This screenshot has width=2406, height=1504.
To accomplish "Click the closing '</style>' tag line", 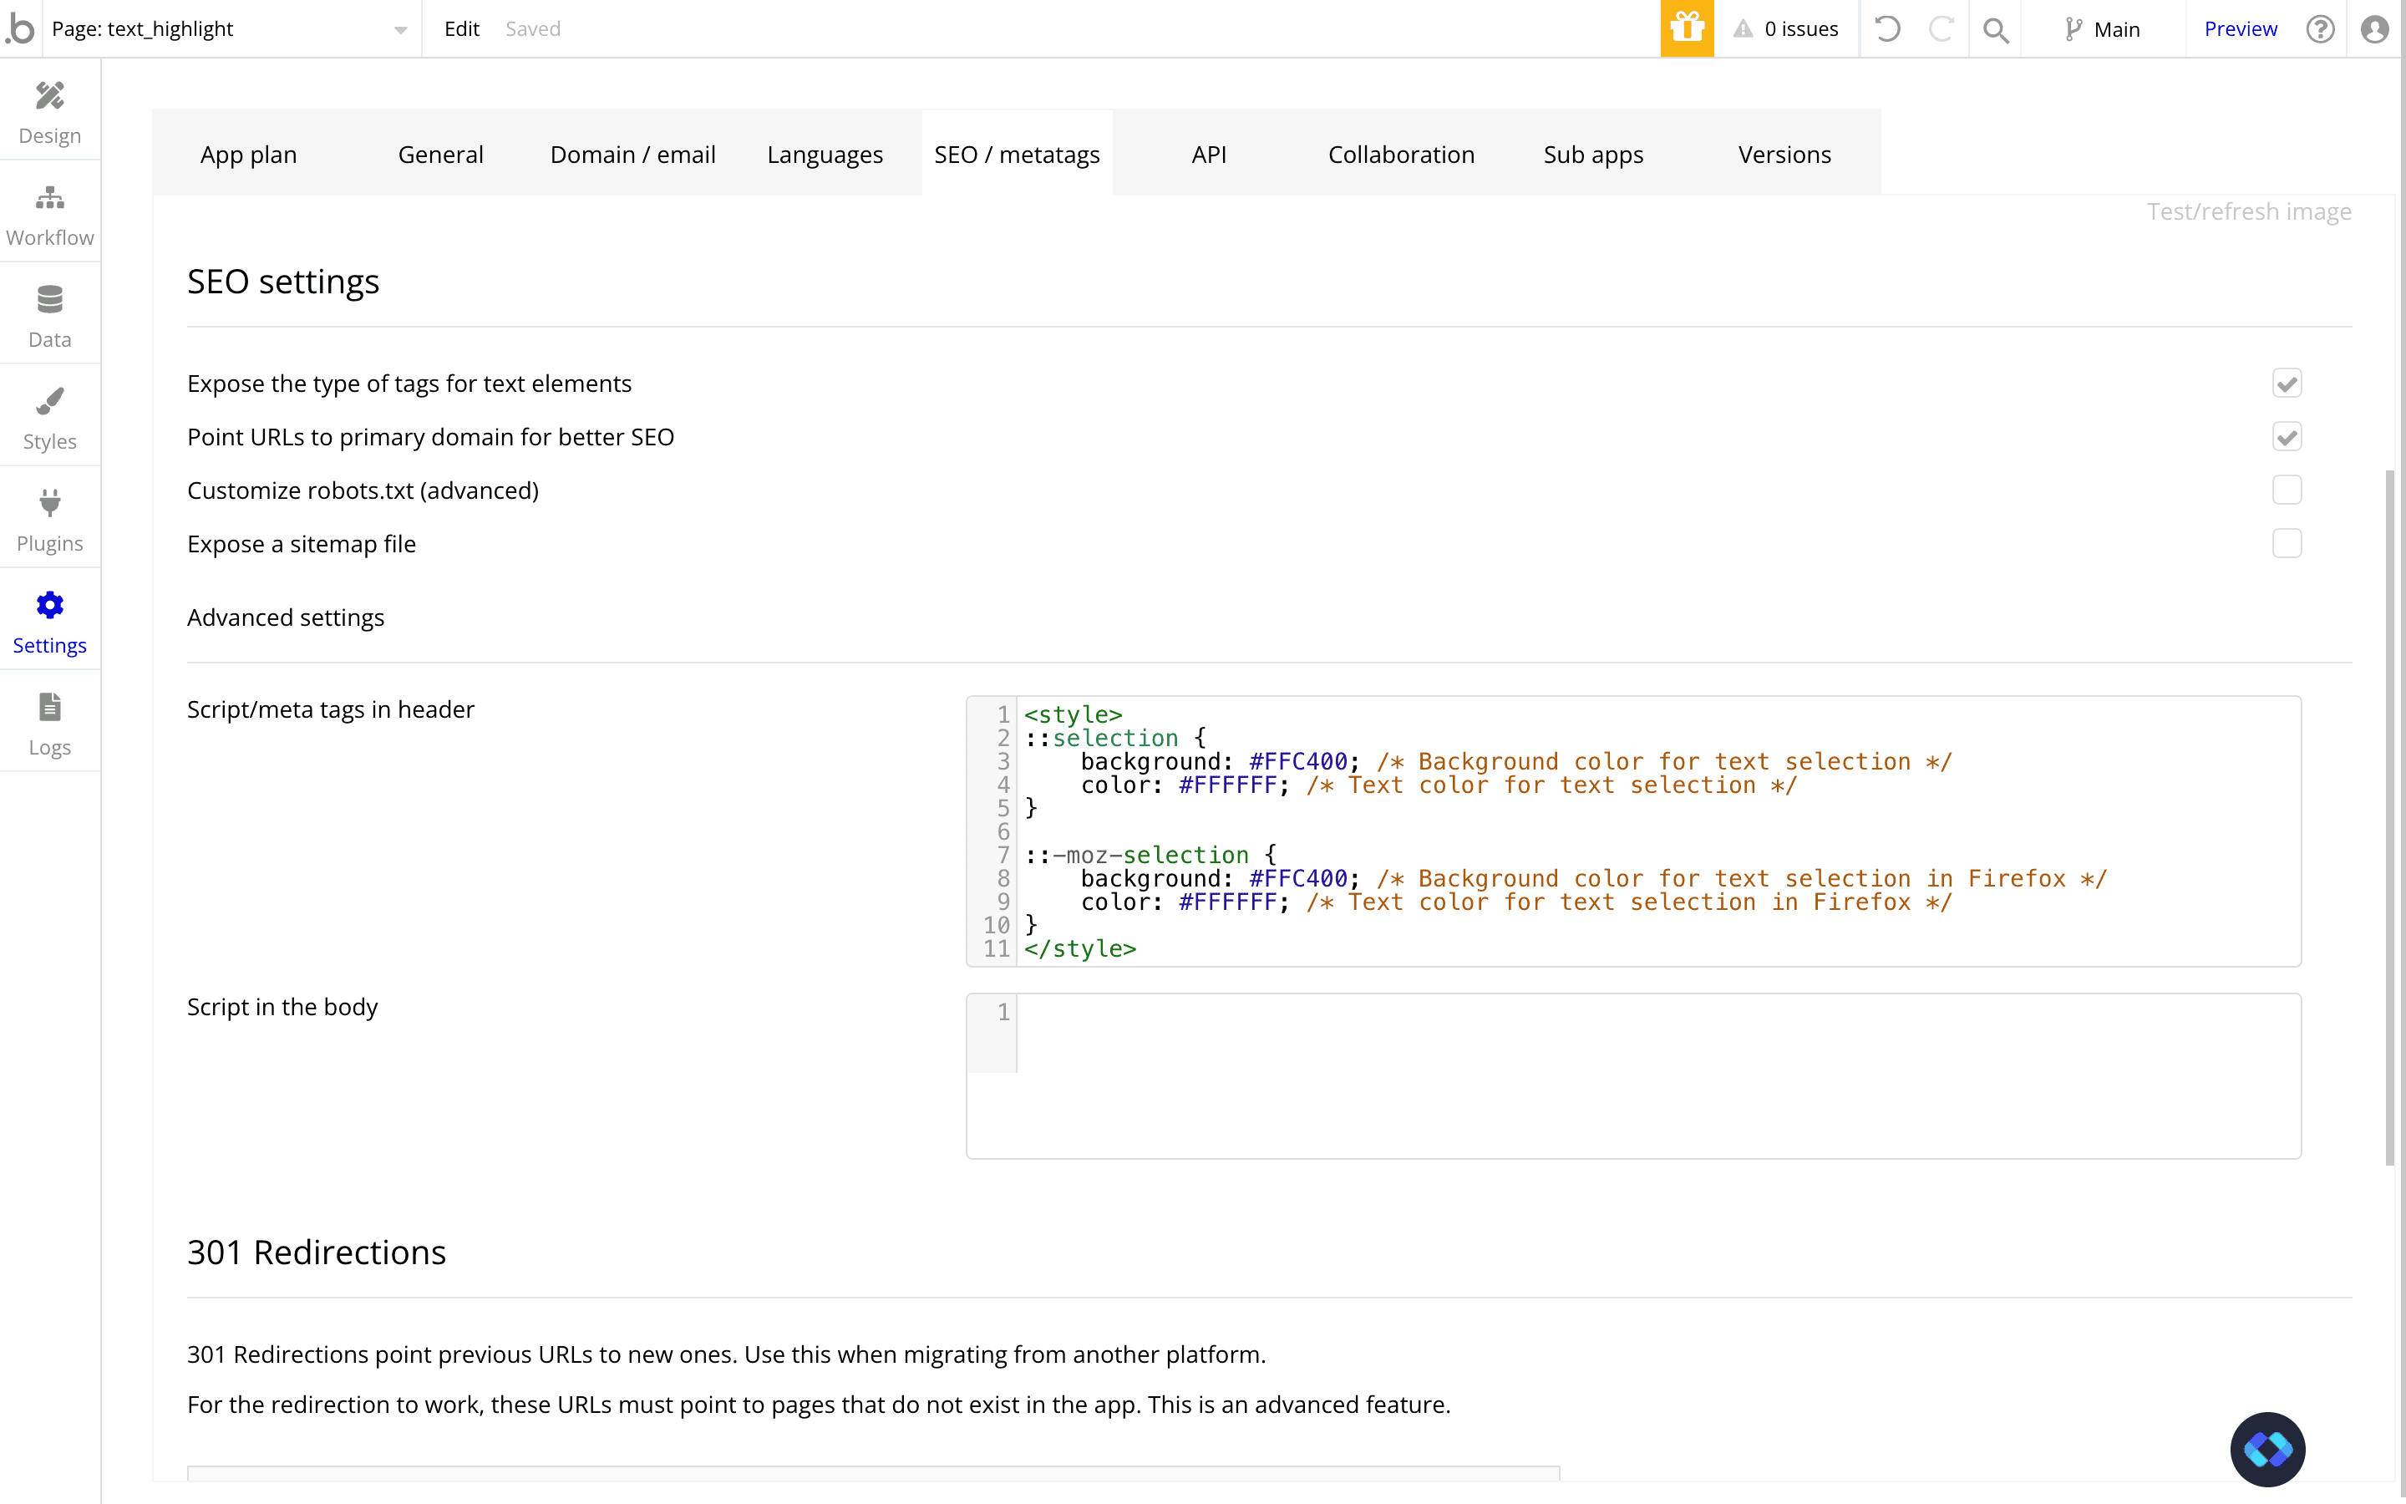I will (1079, 949).
